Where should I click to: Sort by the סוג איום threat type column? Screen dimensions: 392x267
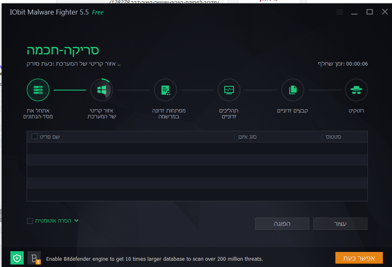click(248, 137)
